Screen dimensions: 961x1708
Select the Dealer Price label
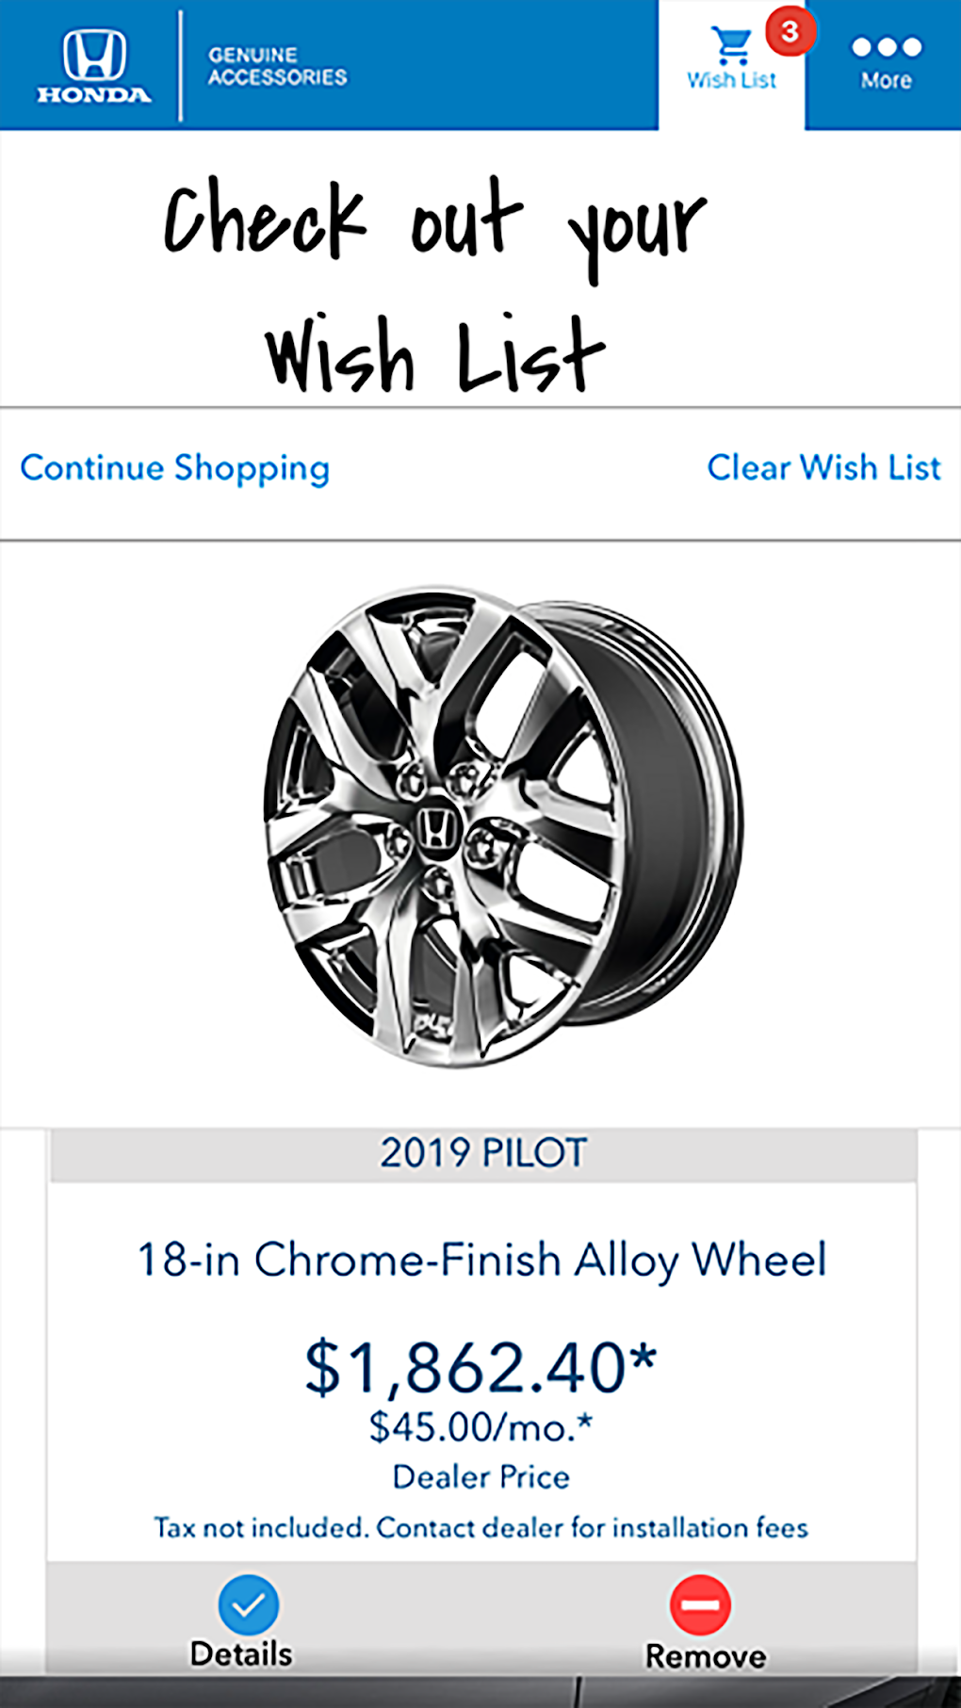pos(480,1476)
